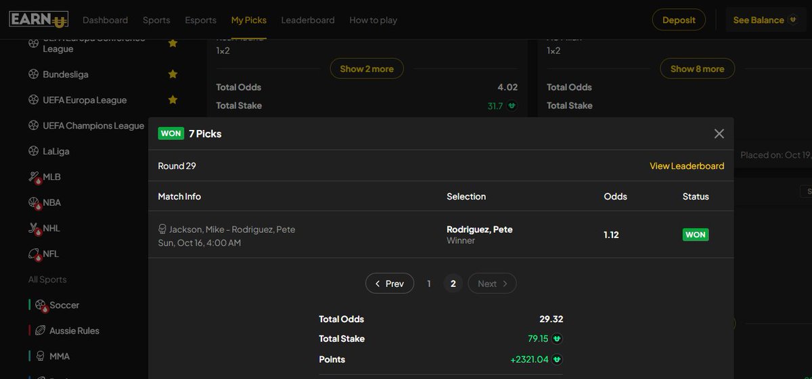Open the Dashboard tab
Screen dimensions: 812x379
[x=105, y=20]
